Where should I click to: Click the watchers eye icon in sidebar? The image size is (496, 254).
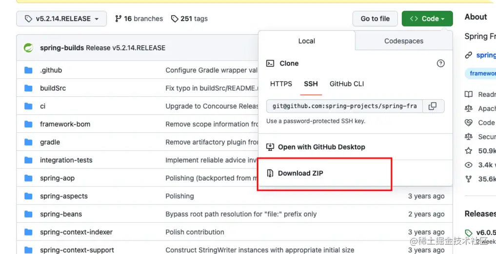pos(469,164)
